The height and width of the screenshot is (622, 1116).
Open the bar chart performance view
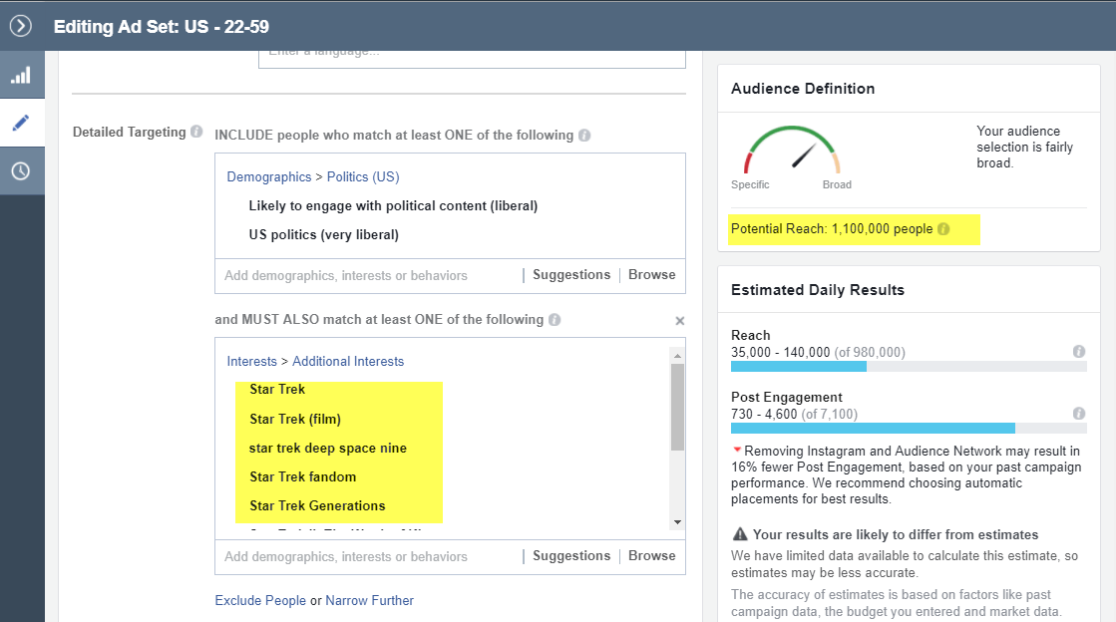tap(21, 75)
